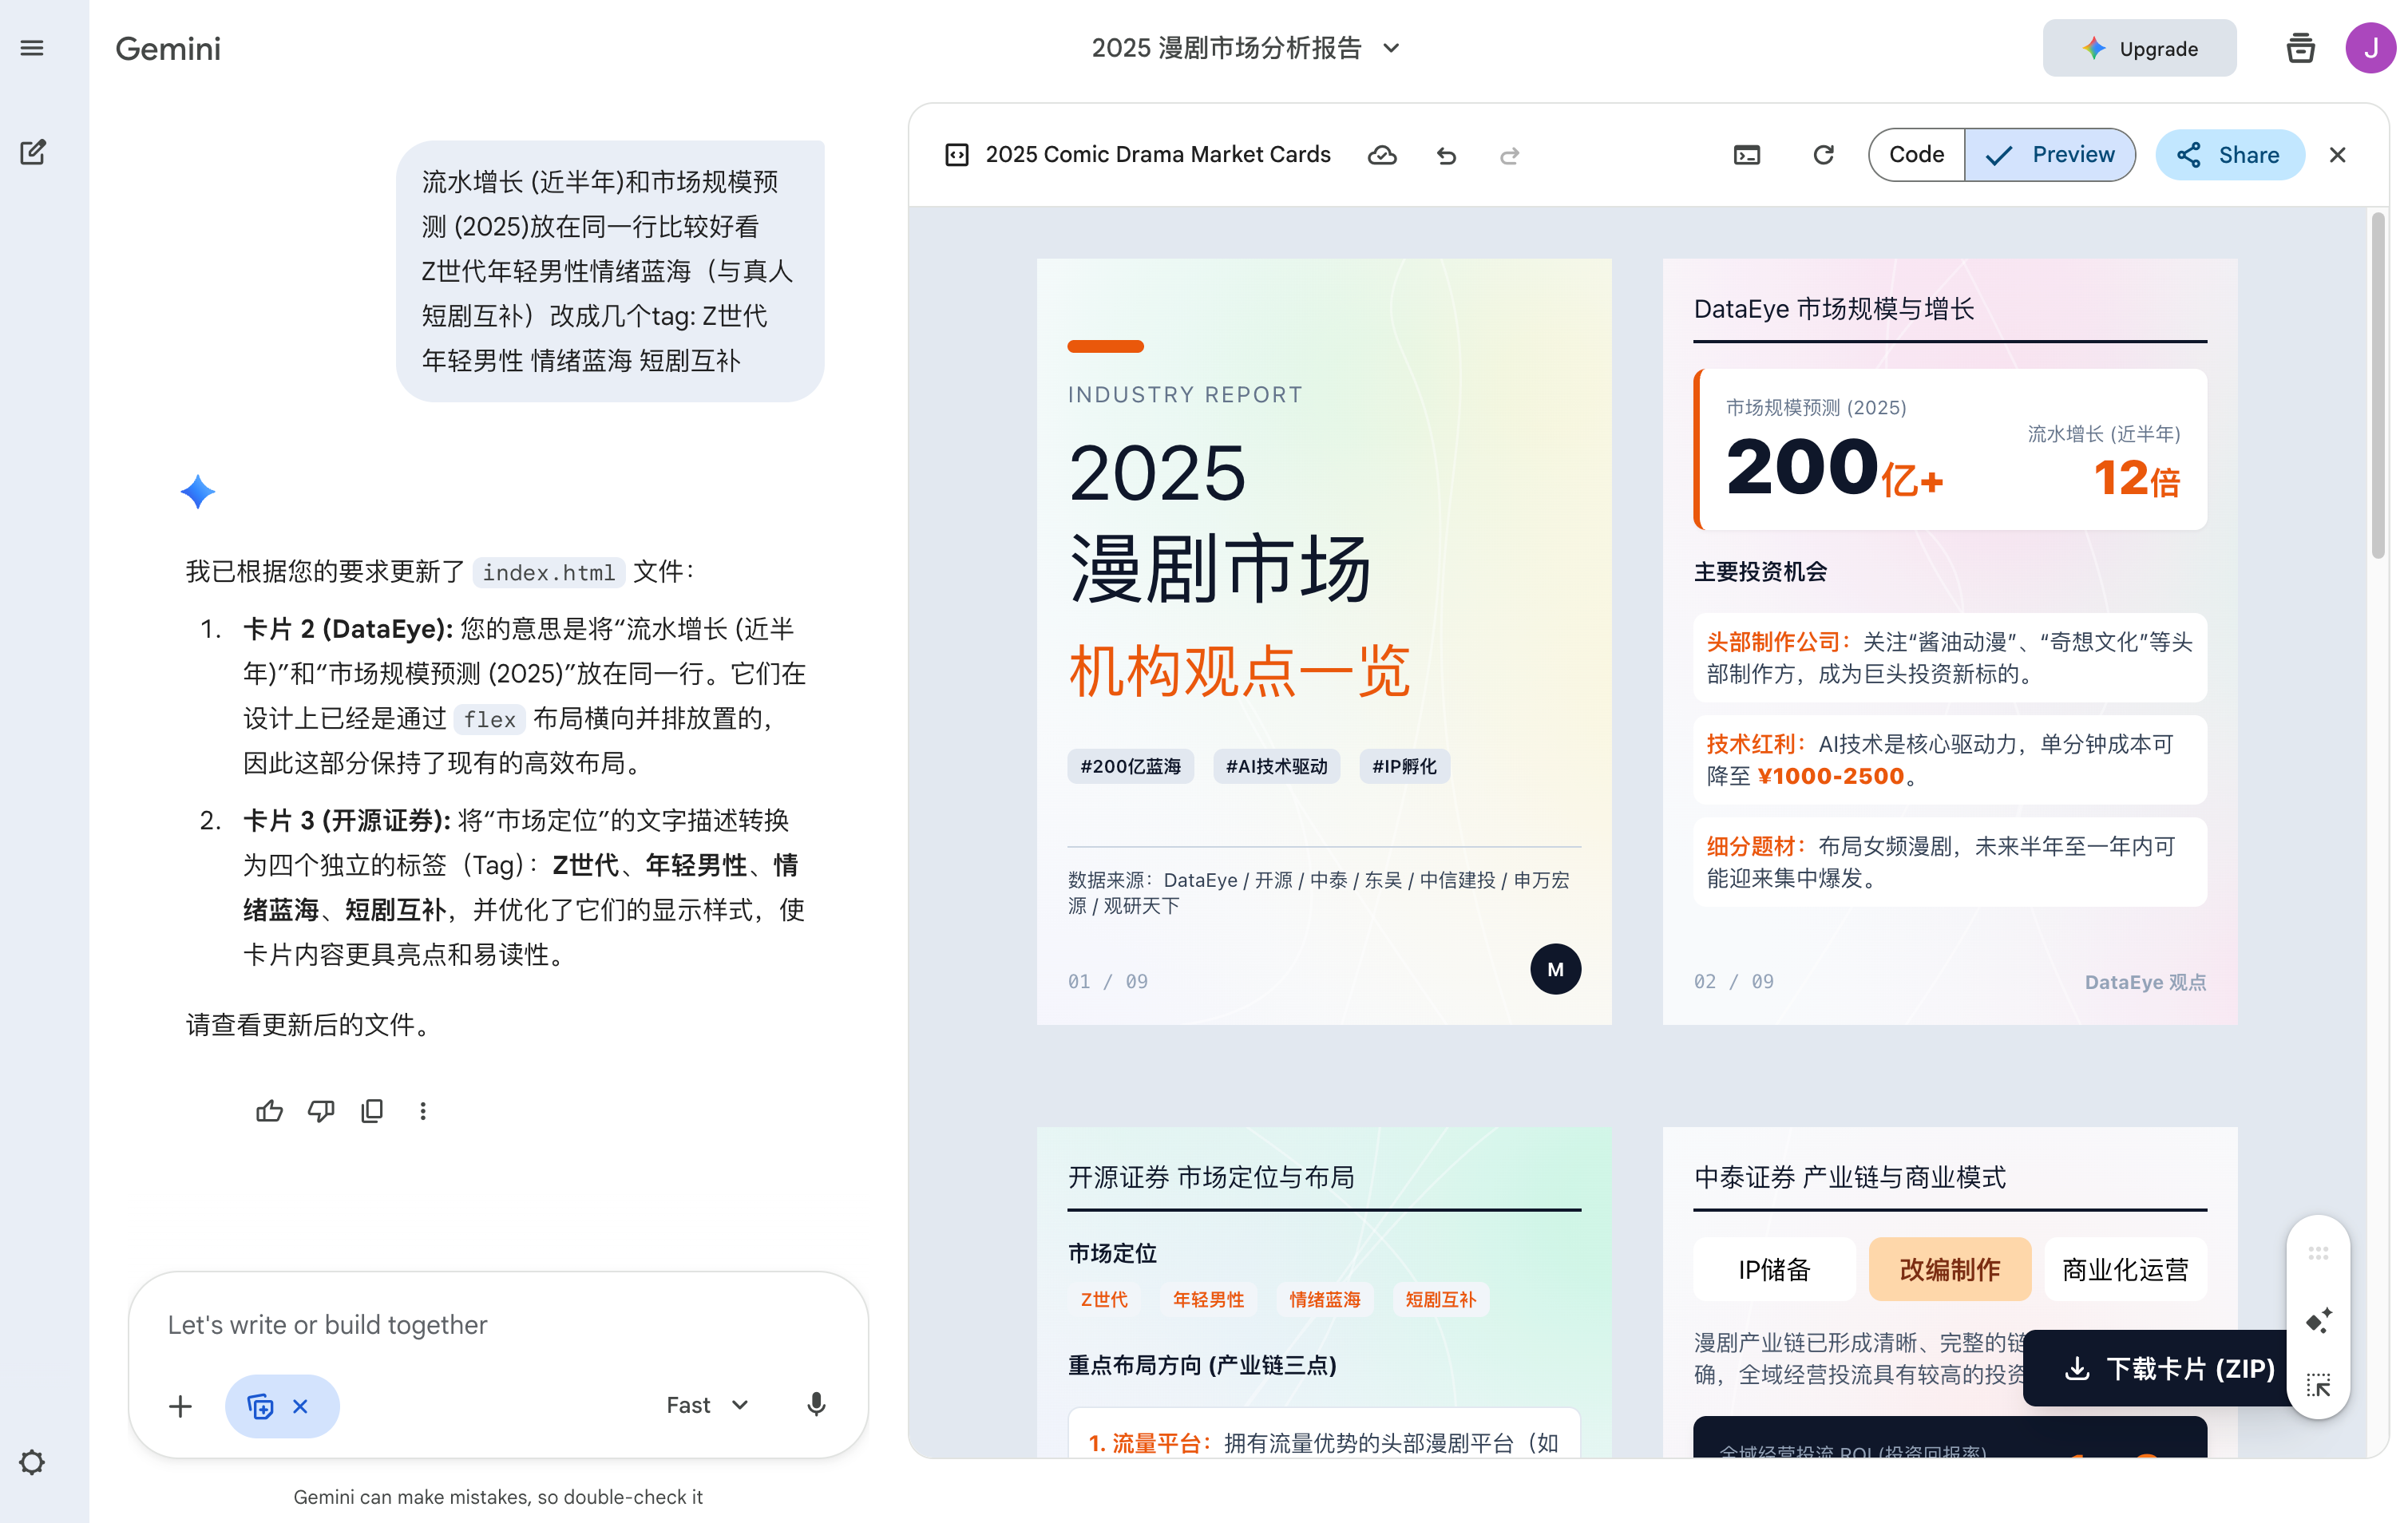The image size is (2408, 1523).
Task: Open more options for the response
Action: [423, 1111]
